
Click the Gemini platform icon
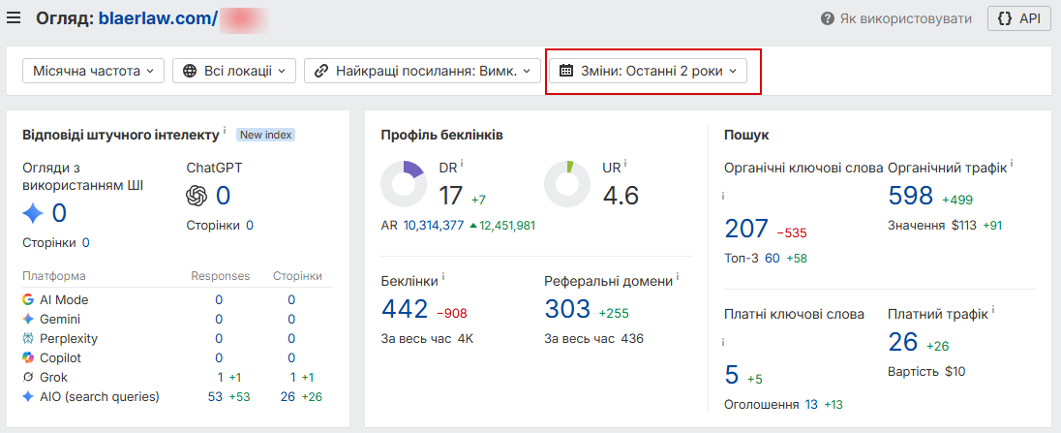click(28, 319)
